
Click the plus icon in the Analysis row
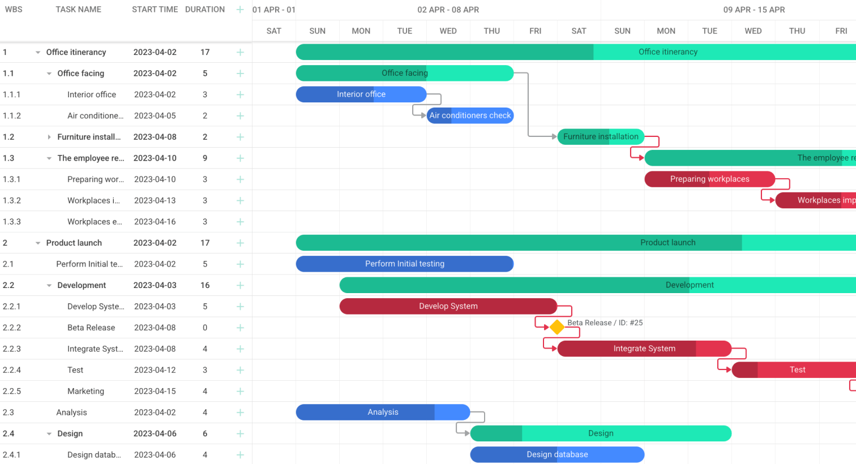pos(240,413)
